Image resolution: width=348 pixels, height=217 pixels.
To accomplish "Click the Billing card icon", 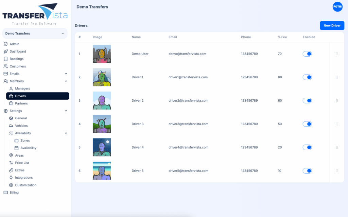I will click(5, 193).
